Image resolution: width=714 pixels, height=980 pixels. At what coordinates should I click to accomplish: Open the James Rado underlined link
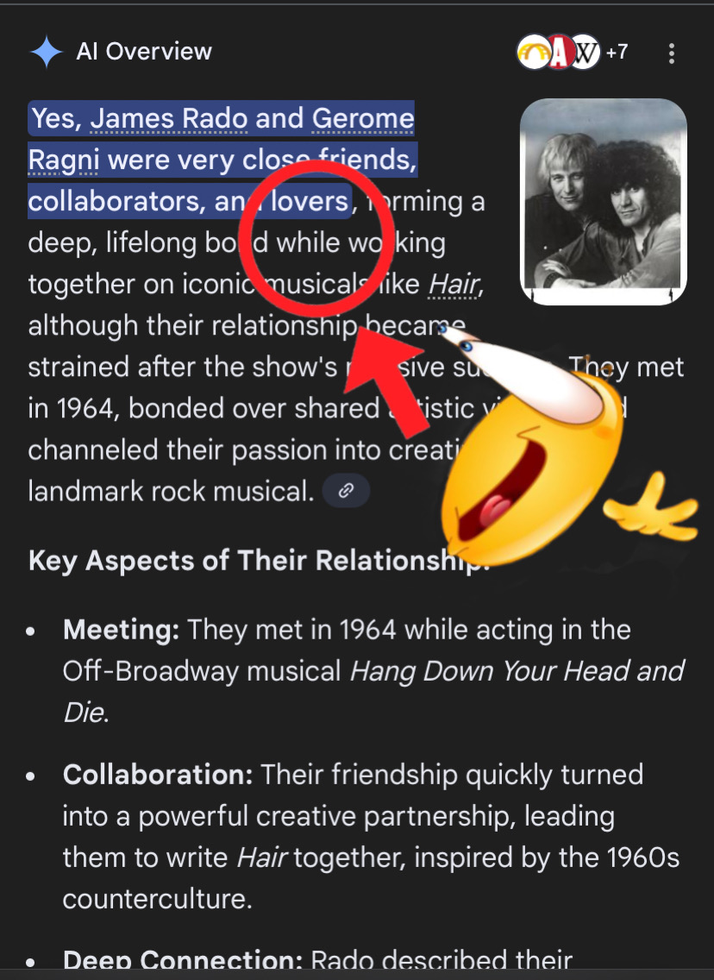tap(169, 118)
